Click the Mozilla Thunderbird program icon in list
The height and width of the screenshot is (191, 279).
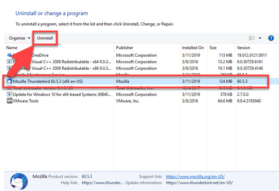10,81
